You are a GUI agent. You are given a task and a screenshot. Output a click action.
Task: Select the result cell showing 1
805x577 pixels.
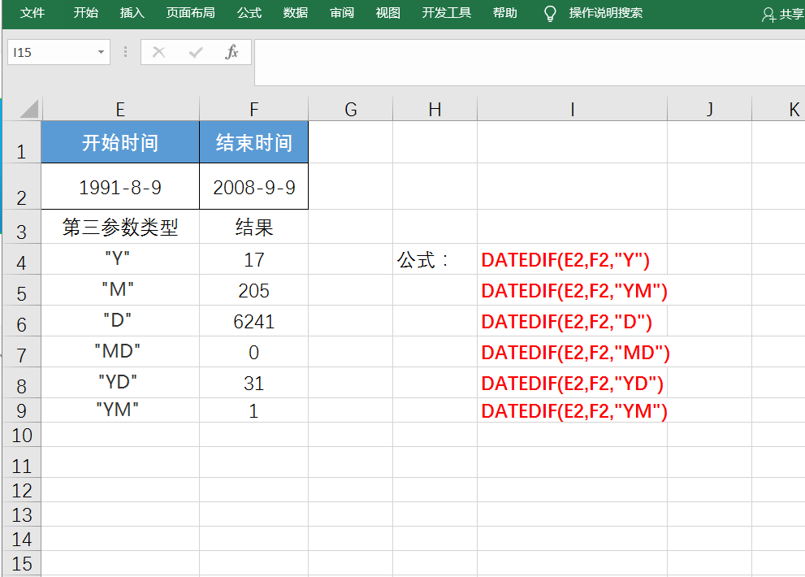point(253,410)
